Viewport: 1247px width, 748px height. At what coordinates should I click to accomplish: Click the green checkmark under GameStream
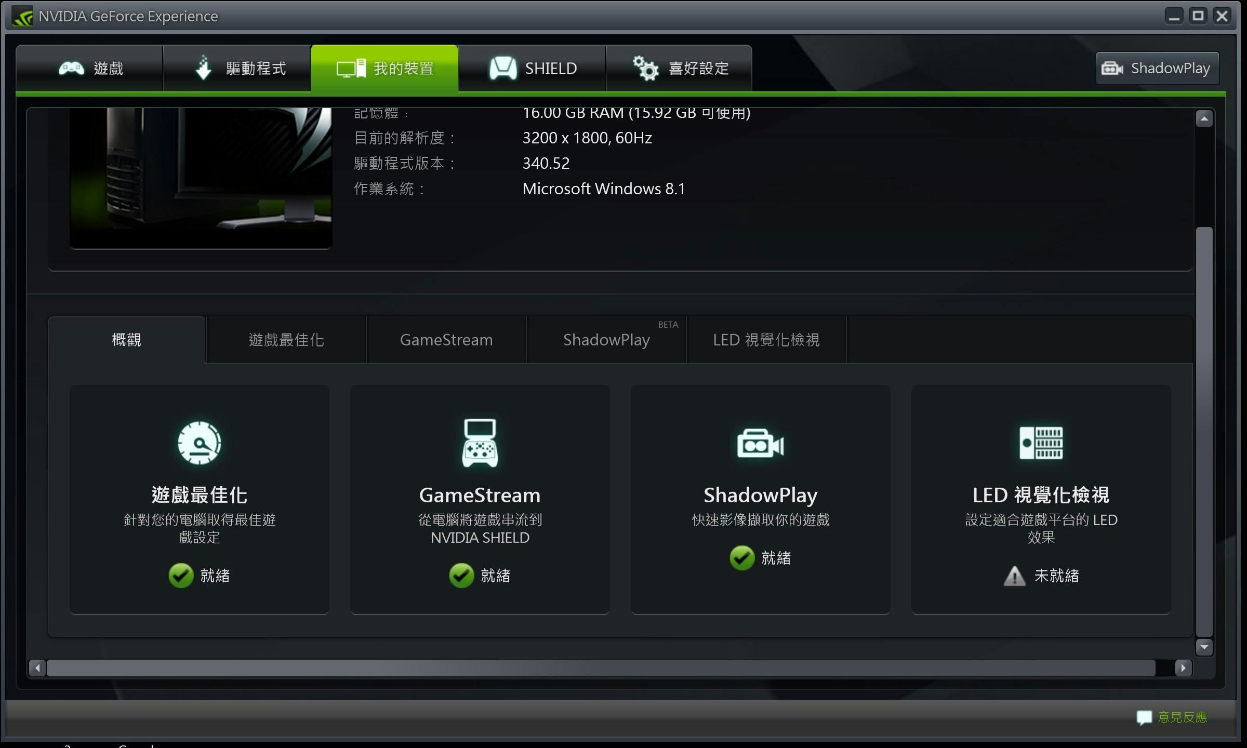461,576
